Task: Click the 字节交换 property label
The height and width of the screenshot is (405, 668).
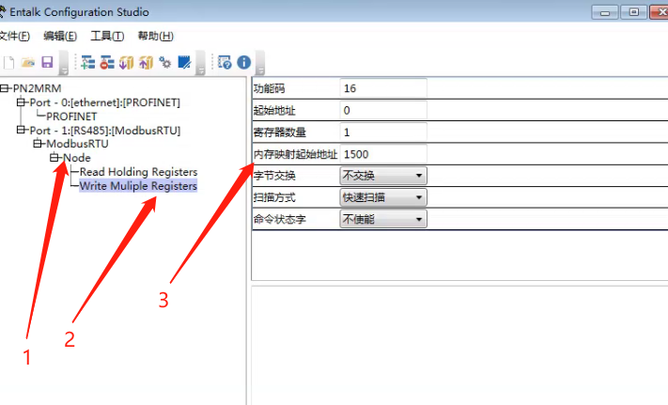Action: (x=274, y=176)
